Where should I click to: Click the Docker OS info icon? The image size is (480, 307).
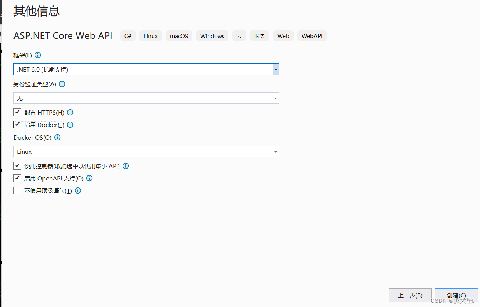[x=57, y=137]
